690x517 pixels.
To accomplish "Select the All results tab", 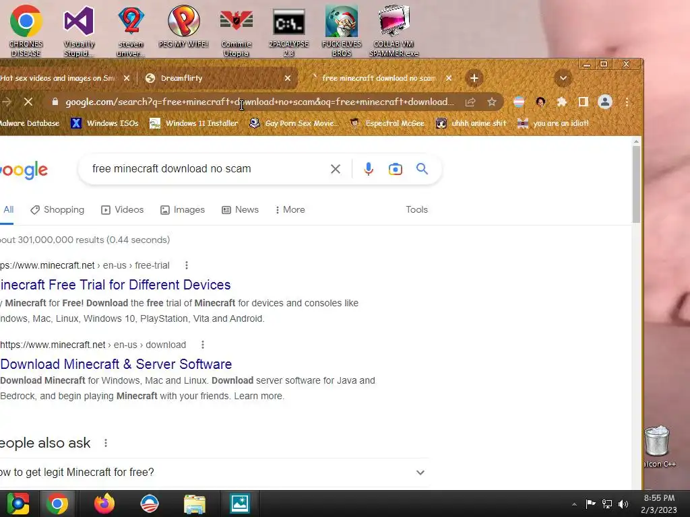I will [x=8, y=210].
